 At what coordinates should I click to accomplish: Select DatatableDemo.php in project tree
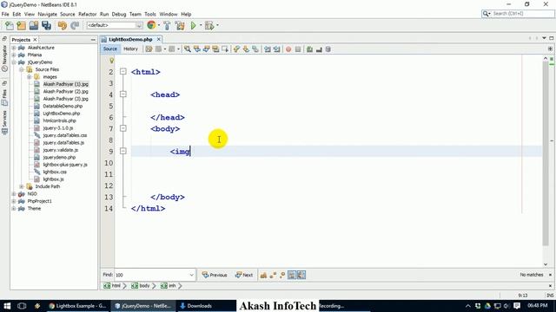(63, 106)
